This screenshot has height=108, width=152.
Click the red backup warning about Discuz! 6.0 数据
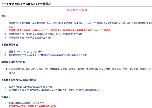(60, 30)
